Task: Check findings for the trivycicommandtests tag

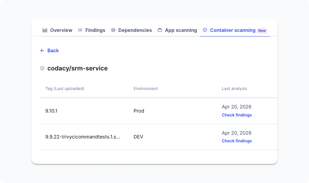Action: [x=237, y=141]
